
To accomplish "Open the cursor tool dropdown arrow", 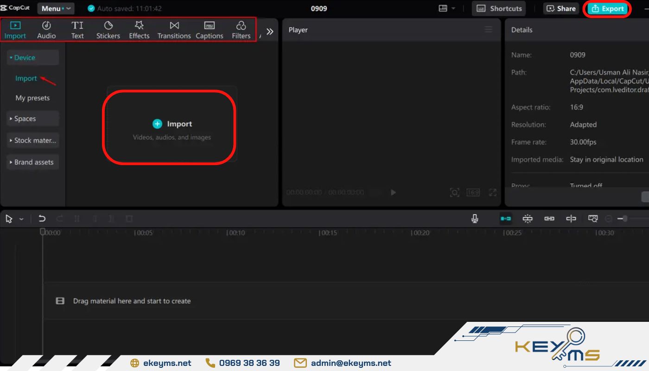I will coord(21,219).
